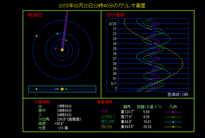205x138 pixels.
Task: Click Jupiter in the side-view strip
Action: [62, 89]
